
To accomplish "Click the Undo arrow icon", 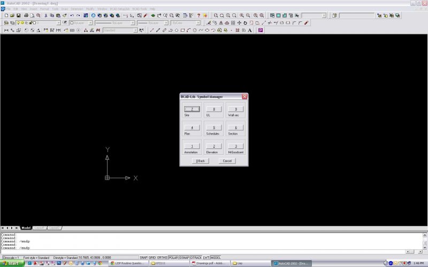I will click(x=72, y=15).
